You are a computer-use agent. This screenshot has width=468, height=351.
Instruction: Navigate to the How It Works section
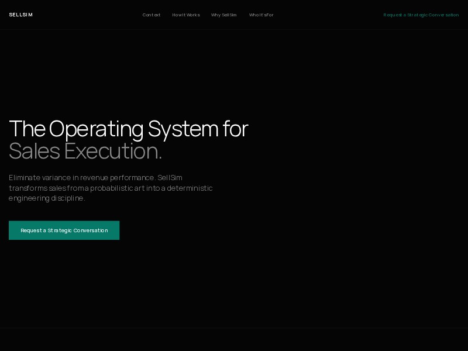pyautogui.click(x=185, y=15)
